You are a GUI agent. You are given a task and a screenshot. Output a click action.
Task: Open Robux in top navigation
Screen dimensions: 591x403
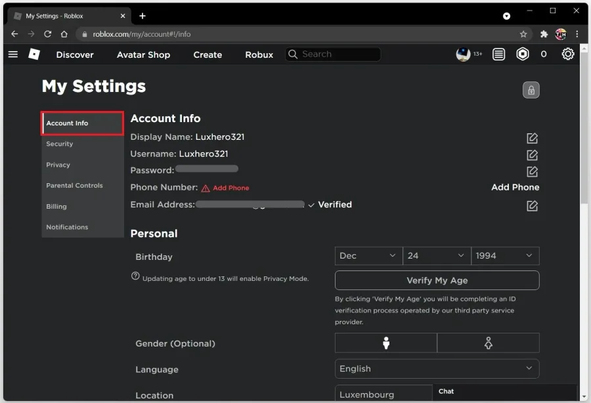tap(259, 54)
